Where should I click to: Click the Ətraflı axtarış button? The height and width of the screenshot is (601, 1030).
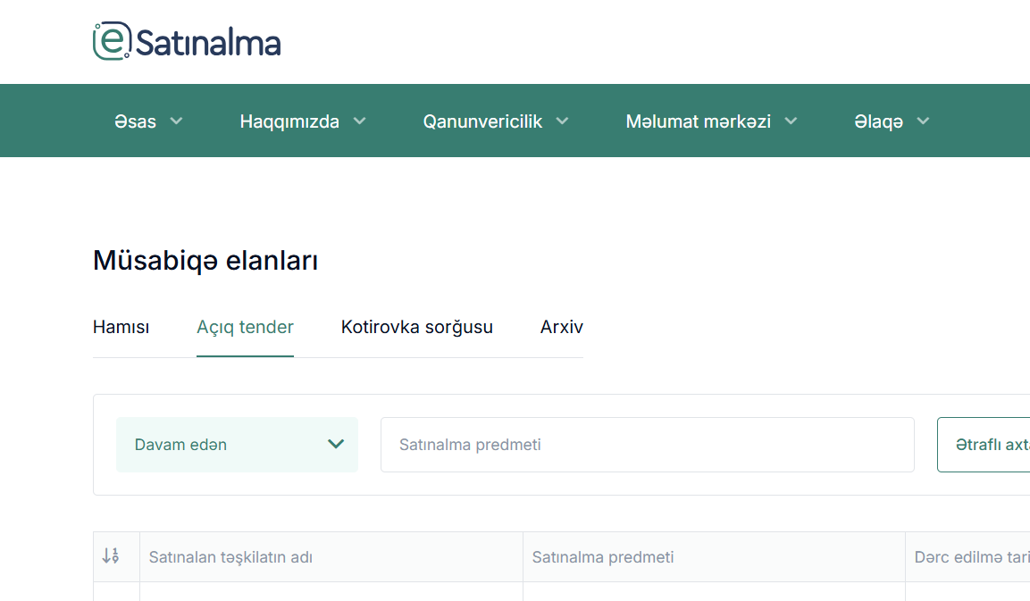point(984,445)
